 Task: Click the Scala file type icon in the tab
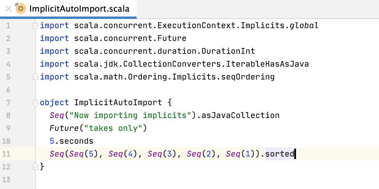20,9
